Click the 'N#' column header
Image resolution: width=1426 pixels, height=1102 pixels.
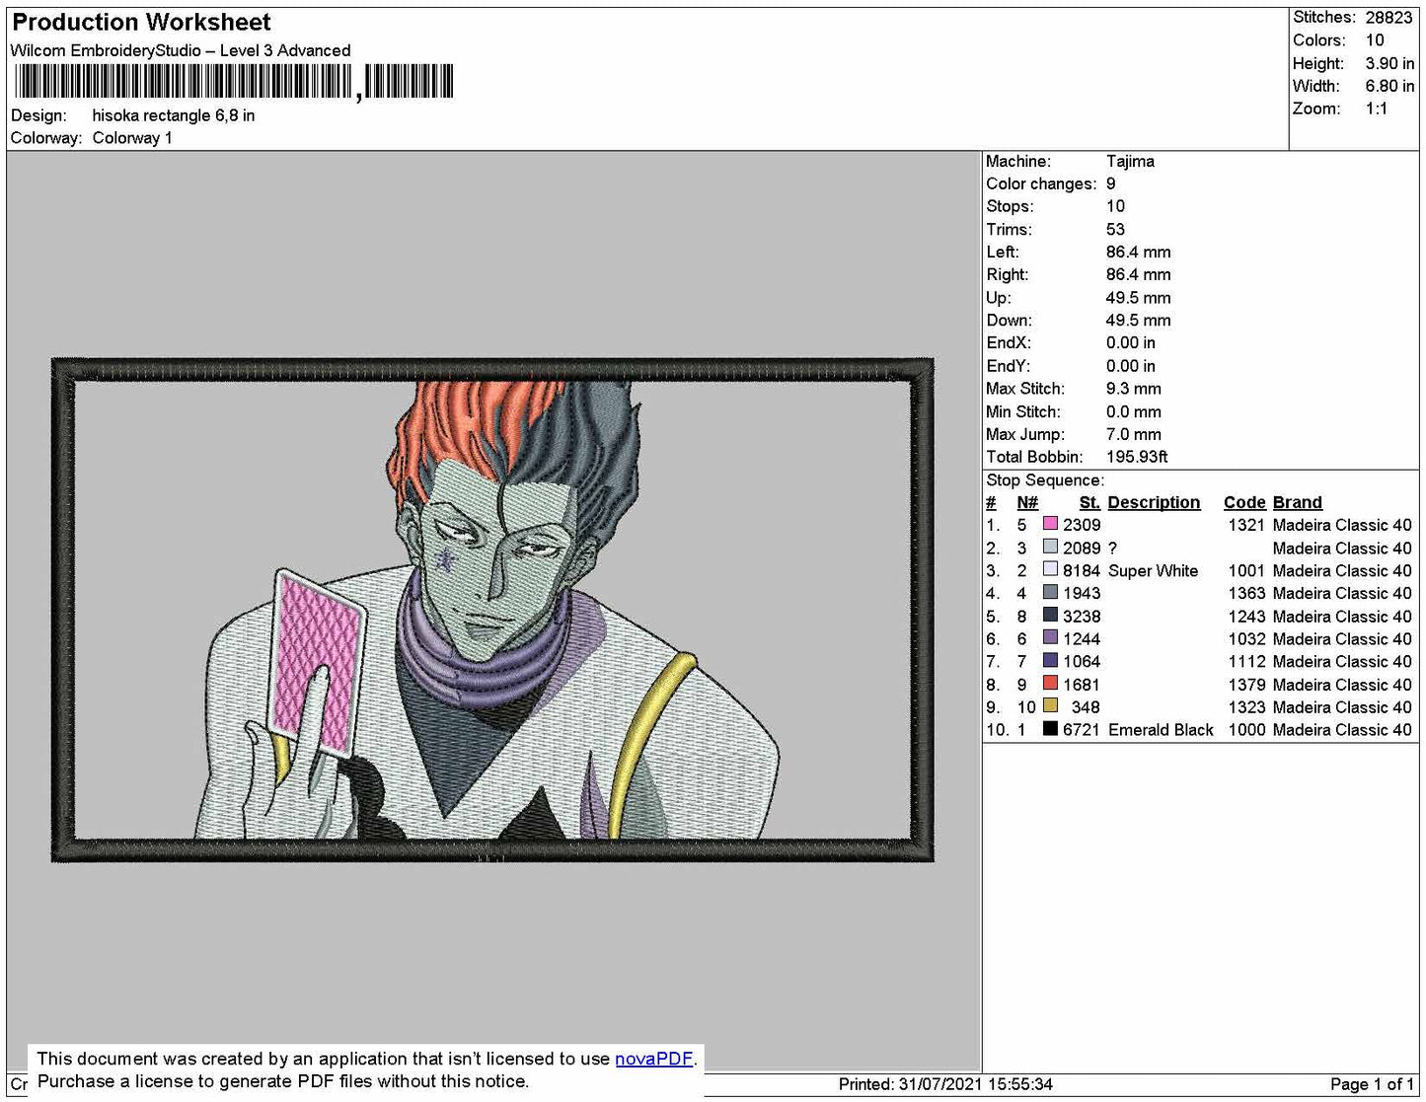tap(1027, 502)
